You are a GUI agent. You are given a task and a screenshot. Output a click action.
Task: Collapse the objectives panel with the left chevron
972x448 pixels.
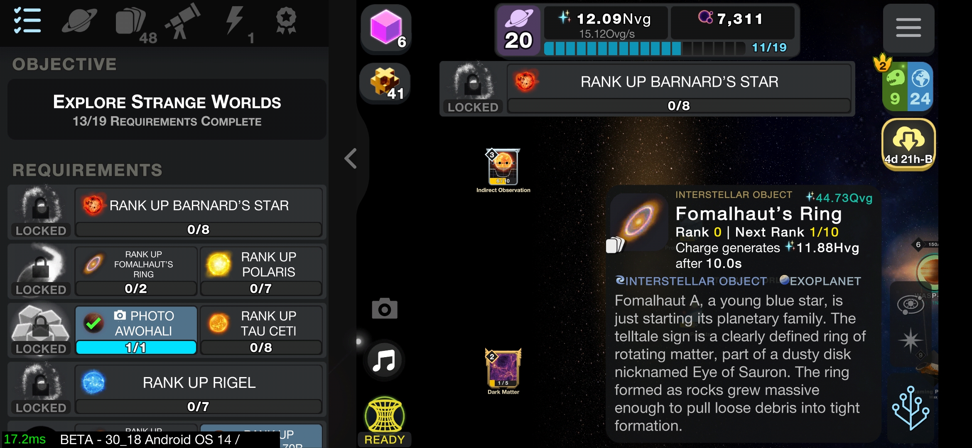[x=351, y=158]
